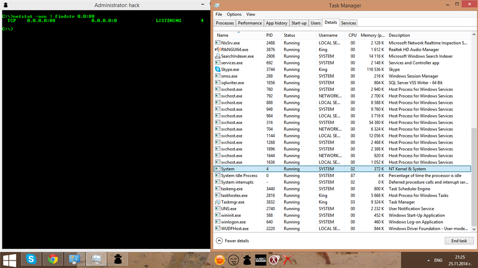Viewport: 478px width, 268px height.
Task: Click the Task Manager title-bar icon
Action: point(217,6)
